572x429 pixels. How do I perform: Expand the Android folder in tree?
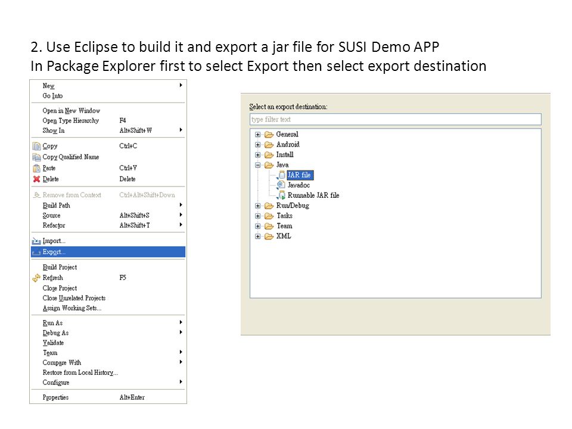pyautogui.click(x=257, y=144)
